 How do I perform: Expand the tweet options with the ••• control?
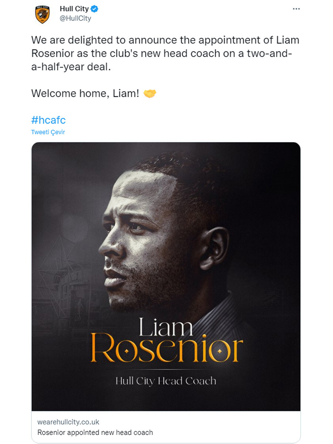pyautogui.click(x=296, y=9)
